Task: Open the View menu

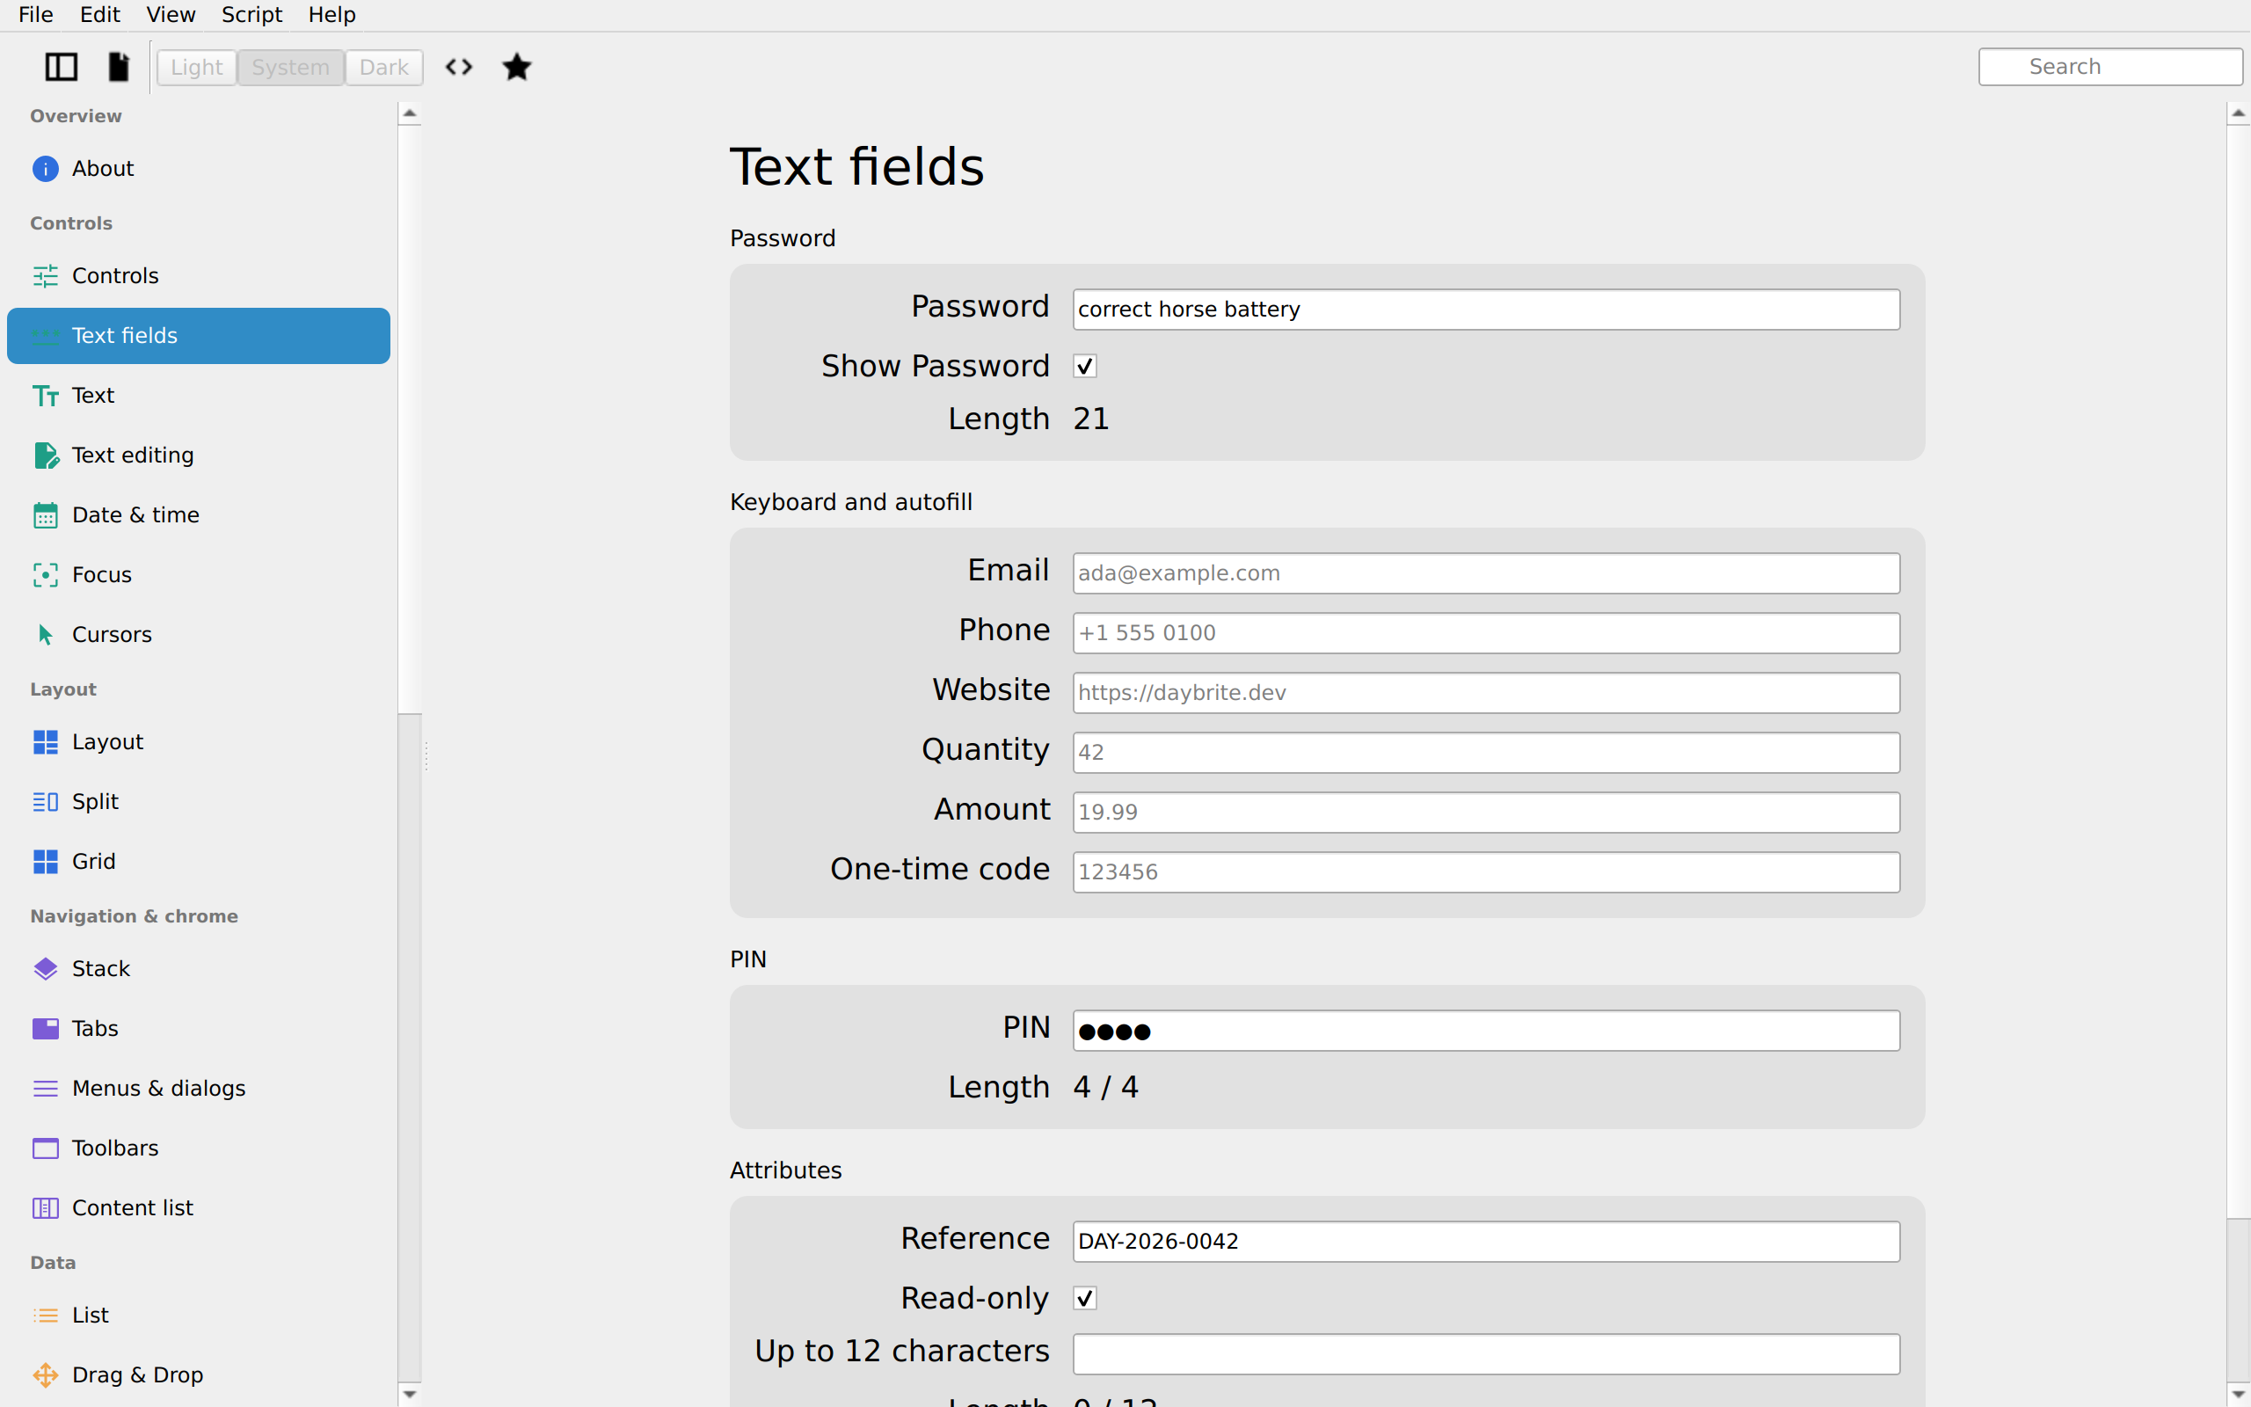Action: click(171, 15)
